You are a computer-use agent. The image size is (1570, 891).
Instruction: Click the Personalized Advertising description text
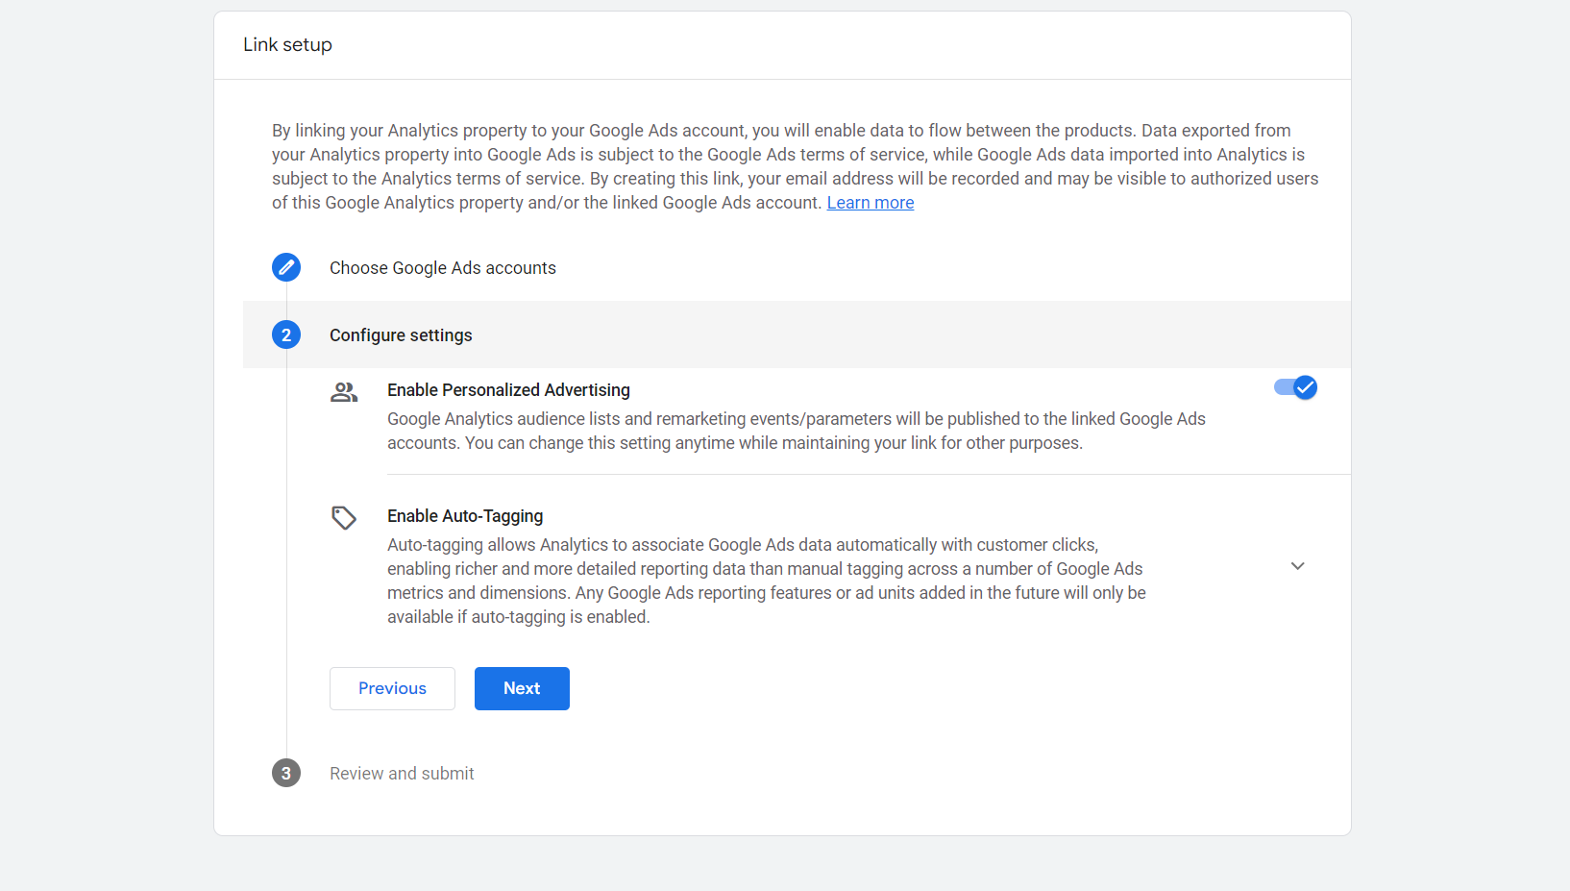click(x=797, y=431)
